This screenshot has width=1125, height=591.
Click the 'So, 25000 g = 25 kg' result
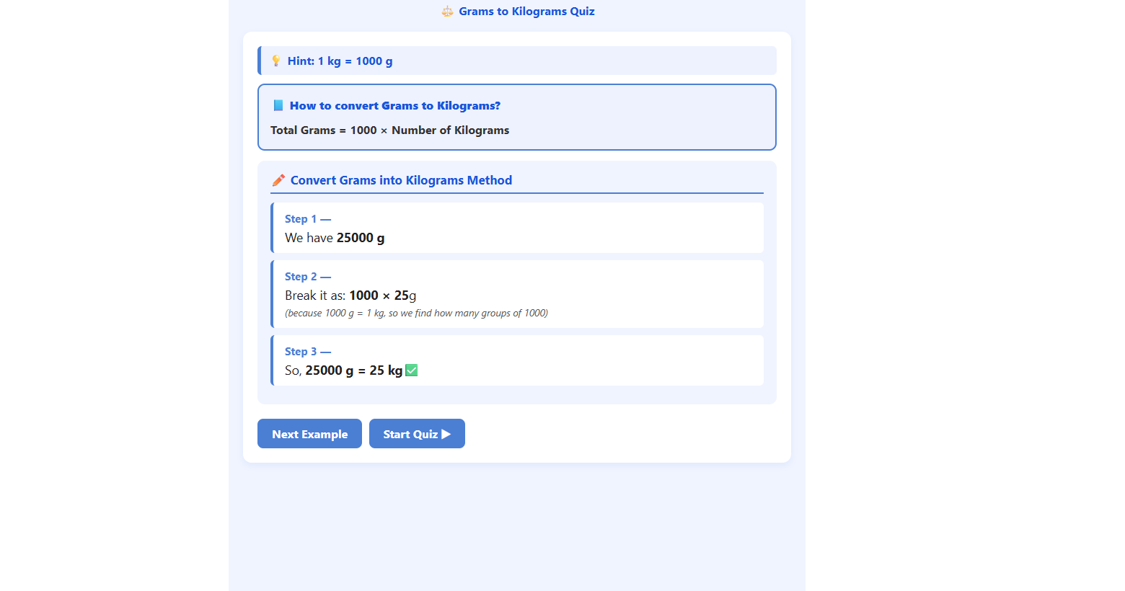click(x=343, y=370)
